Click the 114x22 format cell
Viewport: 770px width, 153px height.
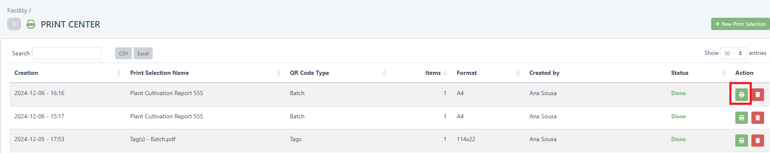(x=466, y=139)
